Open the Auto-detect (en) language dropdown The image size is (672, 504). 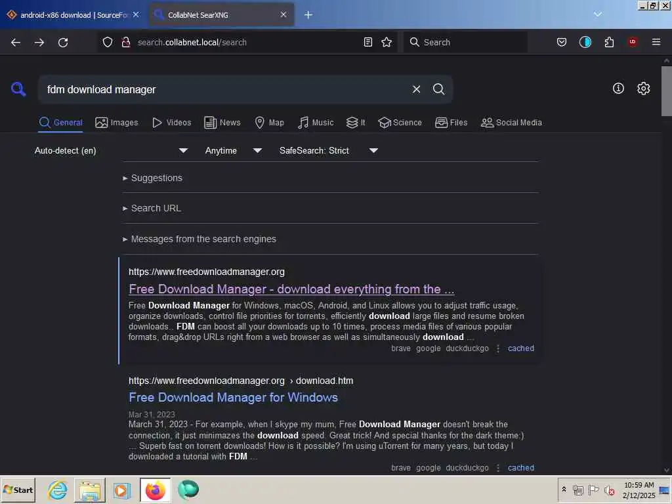(x=111, y=150)
